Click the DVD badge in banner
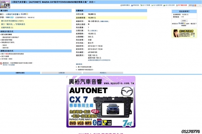 (73, 123)
